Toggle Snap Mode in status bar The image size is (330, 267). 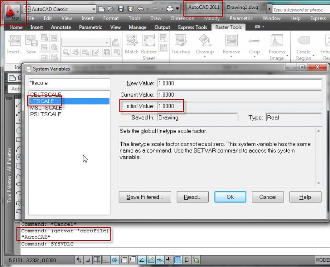tap(88, 260)
